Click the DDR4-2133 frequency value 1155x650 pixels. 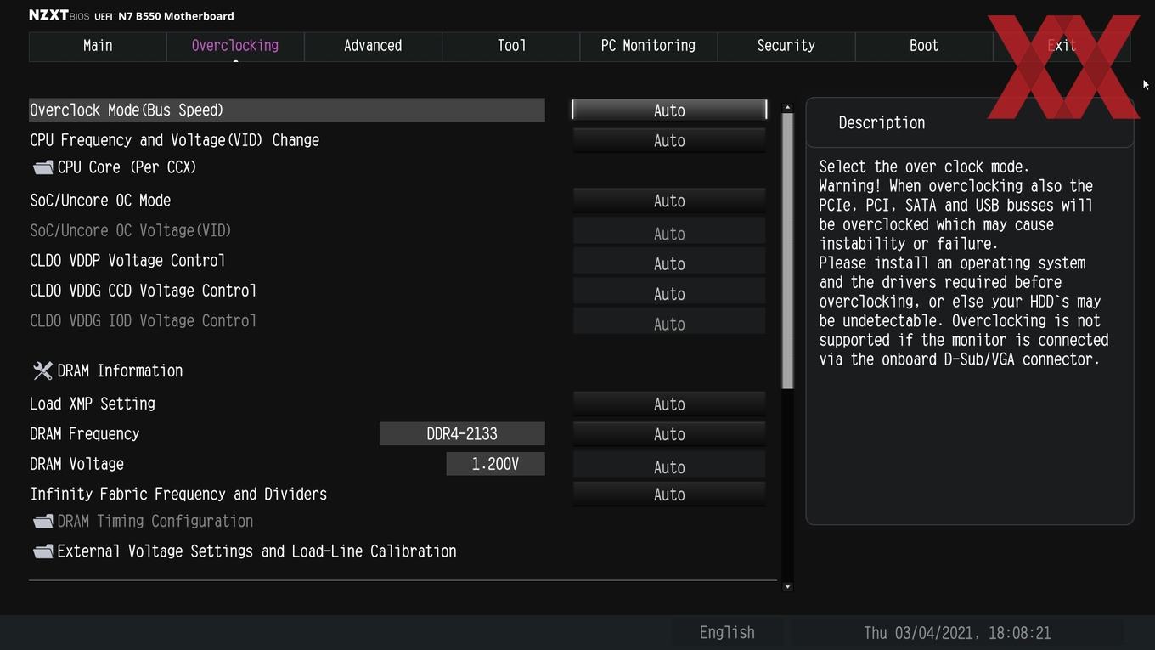pyautogui.click(x=462, y=434)
